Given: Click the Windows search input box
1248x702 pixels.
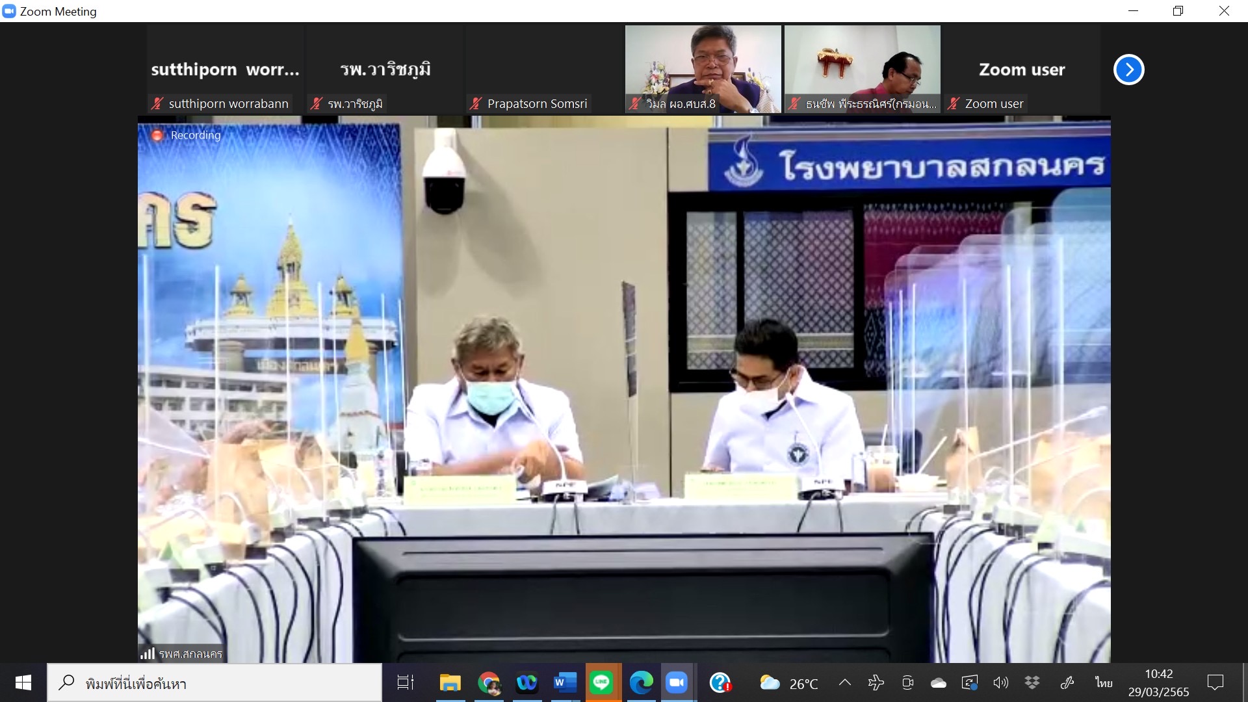Looking at the screenshot, I should pyautogui.click(x=214, y=683).
